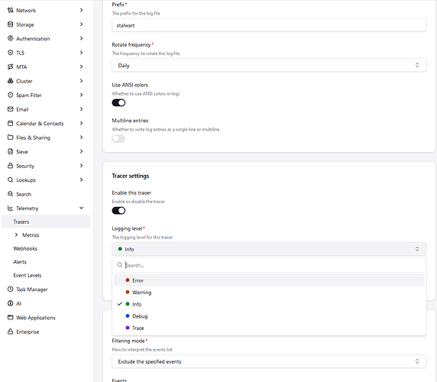The image size is (437, 382).
Task: Expand the Spam Filter section chevron
Action: coord(82,95)
